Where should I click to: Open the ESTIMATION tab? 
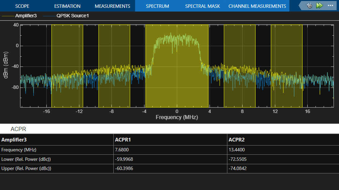(67, 6)
